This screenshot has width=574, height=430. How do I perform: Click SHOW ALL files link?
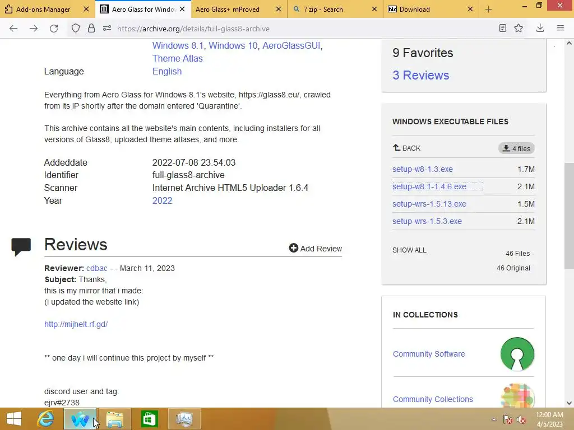pos(409,250)
